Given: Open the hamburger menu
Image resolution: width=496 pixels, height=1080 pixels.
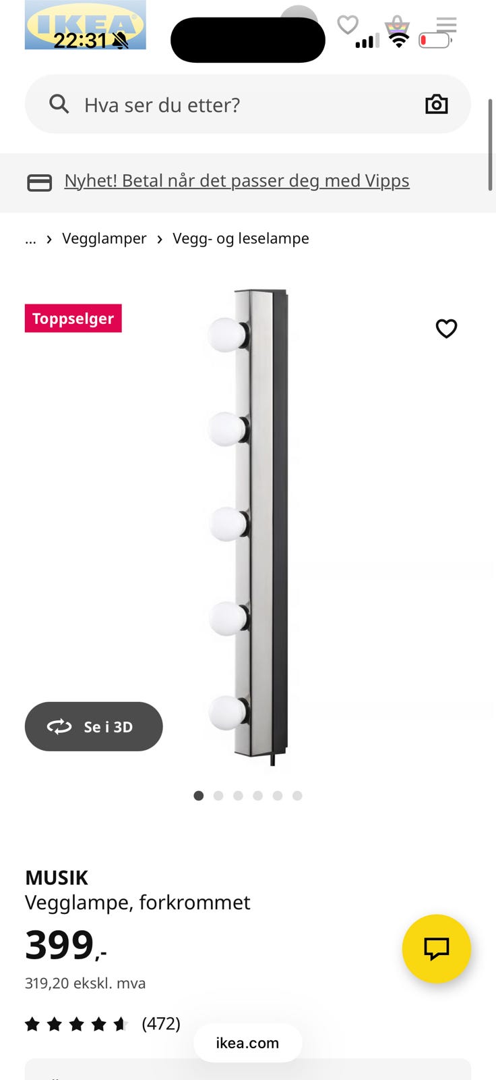Looking at the screenshot, I should coord(446,26).
